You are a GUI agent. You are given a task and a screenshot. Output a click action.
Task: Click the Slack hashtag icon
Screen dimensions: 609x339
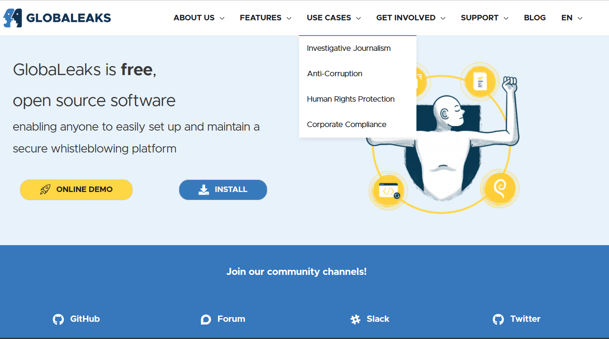355,319
